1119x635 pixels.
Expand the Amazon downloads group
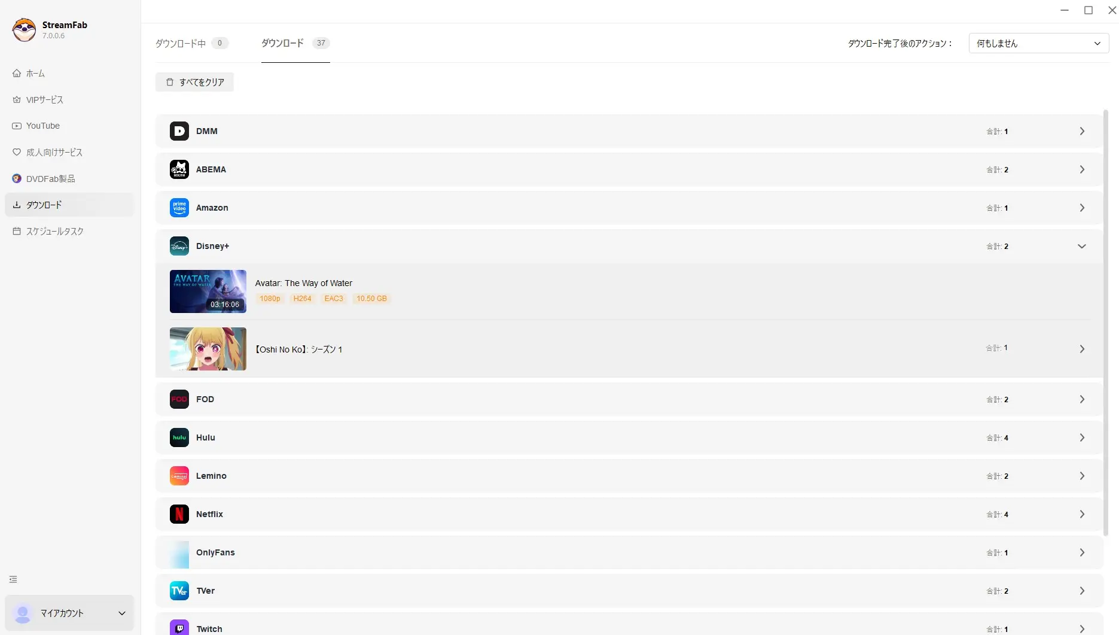[x=1082, y=208]
